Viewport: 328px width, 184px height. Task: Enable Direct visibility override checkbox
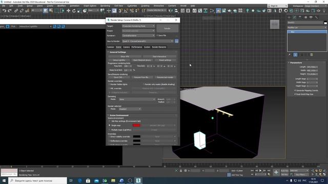coord(109,136)
